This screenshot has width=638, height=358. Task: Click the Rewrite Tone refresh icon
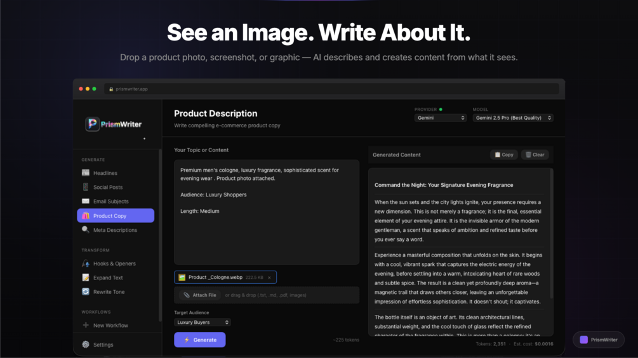[86, 291]
